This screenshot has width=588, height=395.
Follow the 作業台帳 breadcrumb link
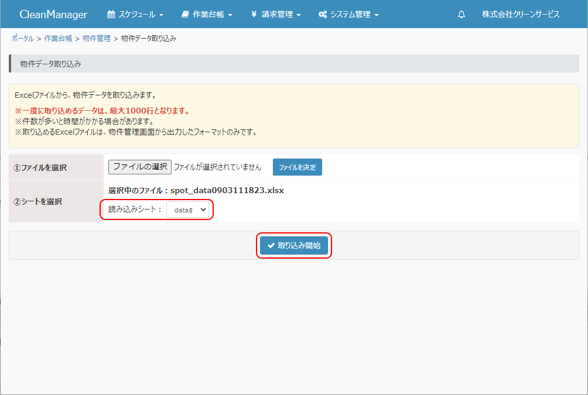coord(58,39)
